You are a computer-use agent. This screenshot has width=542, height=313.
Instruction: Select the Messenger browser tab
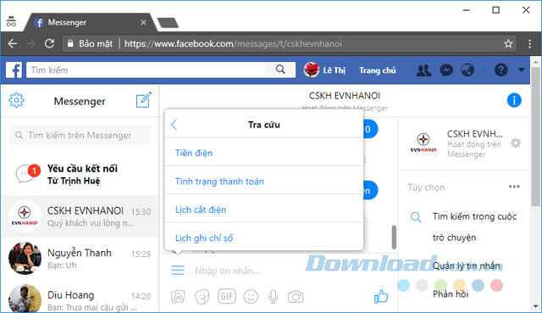(x=90, y=23)
